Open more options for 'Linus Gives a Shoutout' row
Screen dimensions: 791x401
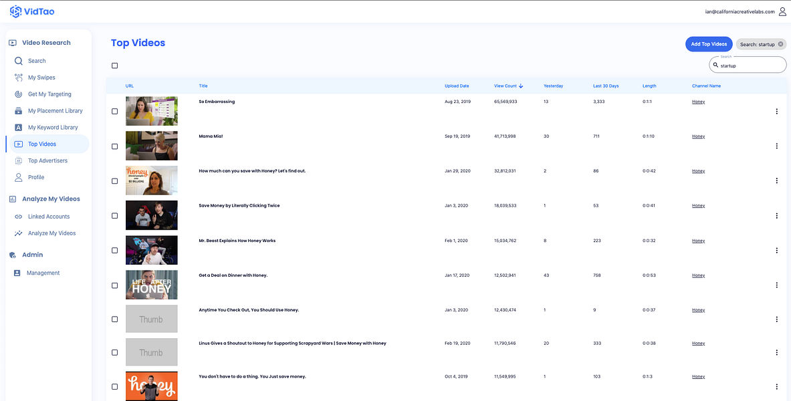click(776, 353)
